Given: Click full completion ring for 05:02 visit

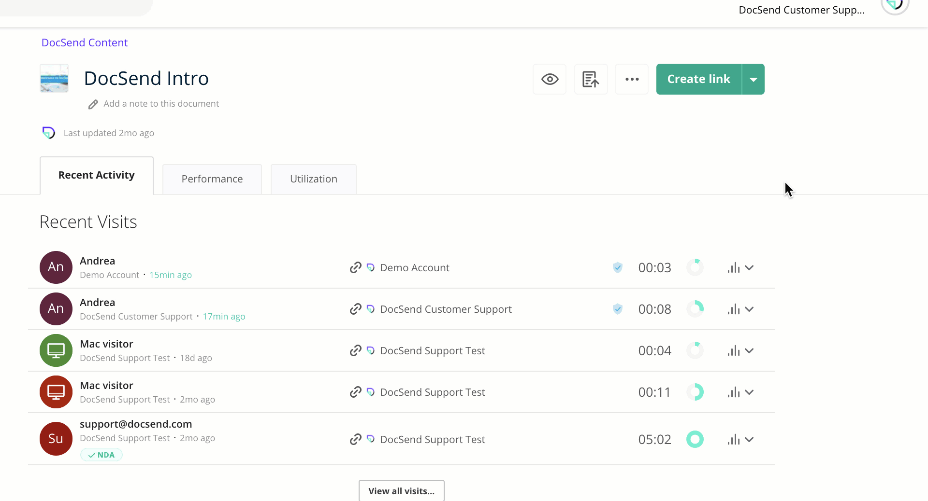Looking at the screenshot, I should (x=695, y=439).
